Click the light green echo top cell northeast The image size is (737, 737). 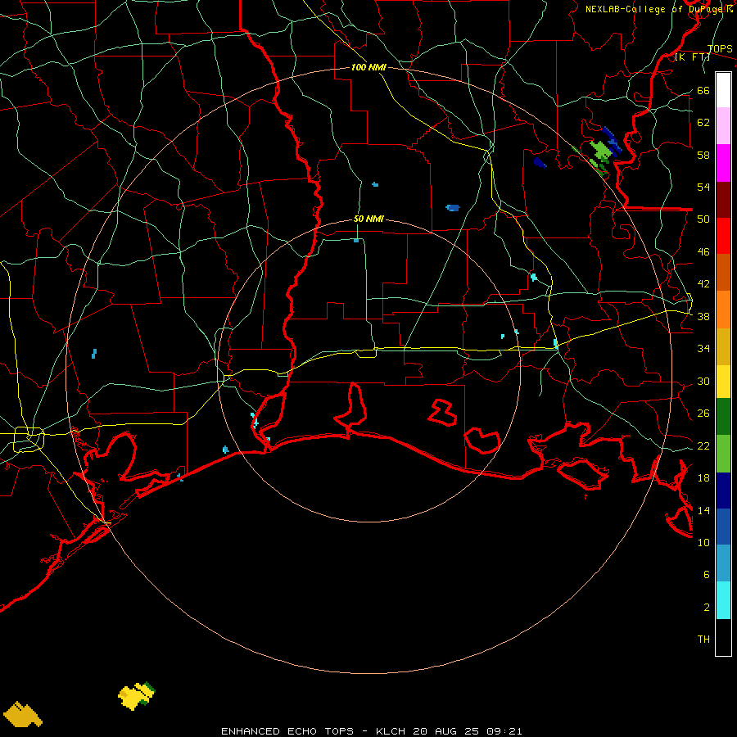point(600,150)
